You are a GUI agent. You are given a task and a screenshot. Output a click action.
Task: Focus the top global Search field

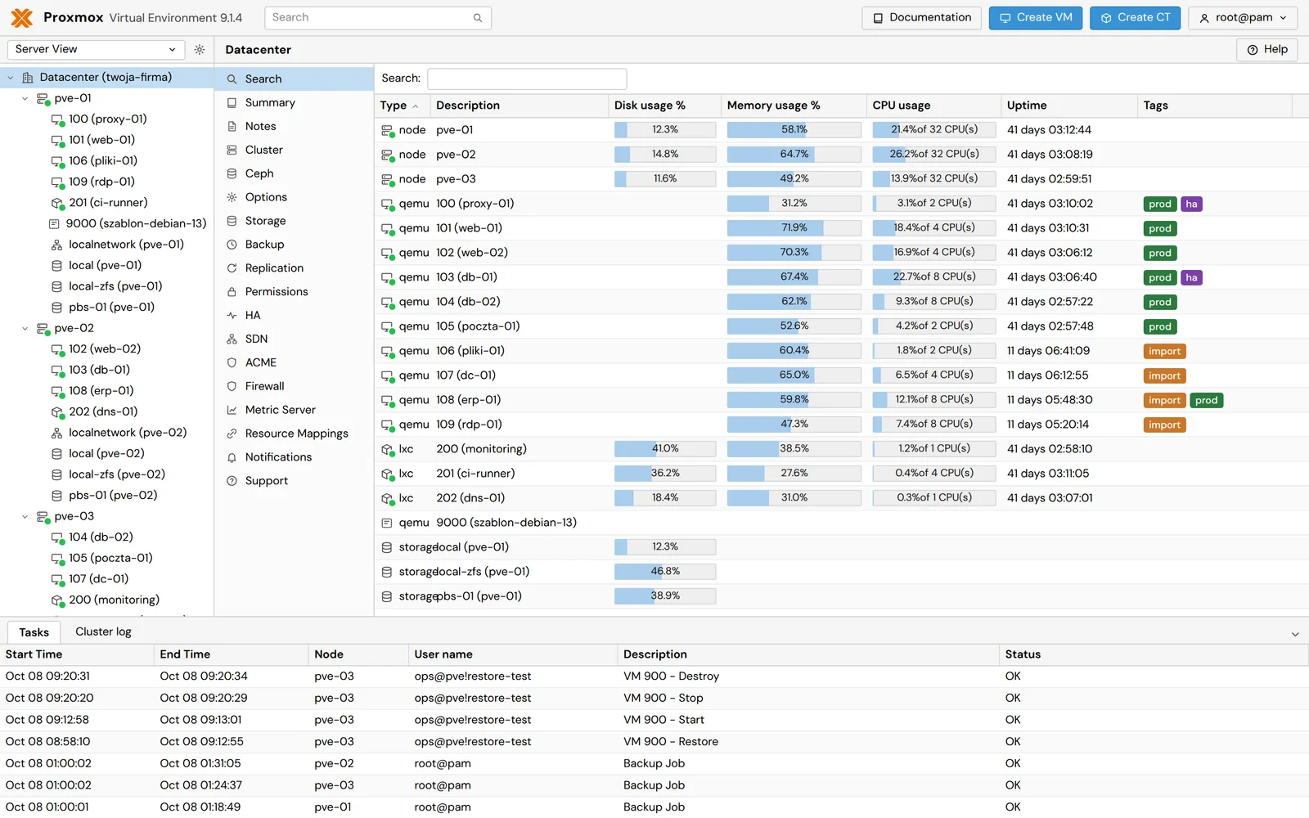click(378, 18)
